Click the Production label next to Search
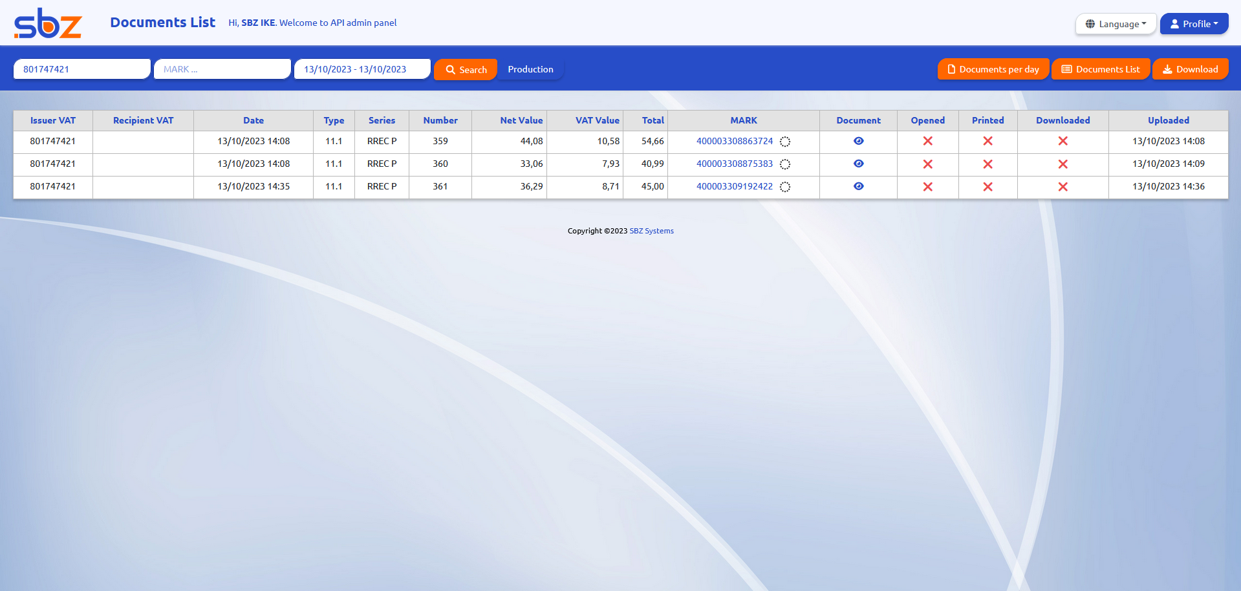The image size is (1241, 591). coord(530,69)
